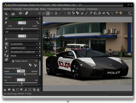The height and width of the screenshot is (103, 136).
Task: Go to the next image arrow
Action: coord(65,13)
